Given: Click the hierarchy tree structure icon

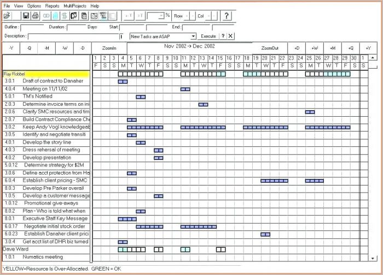Looking at the screenshot, I should (x=103, y=16).
